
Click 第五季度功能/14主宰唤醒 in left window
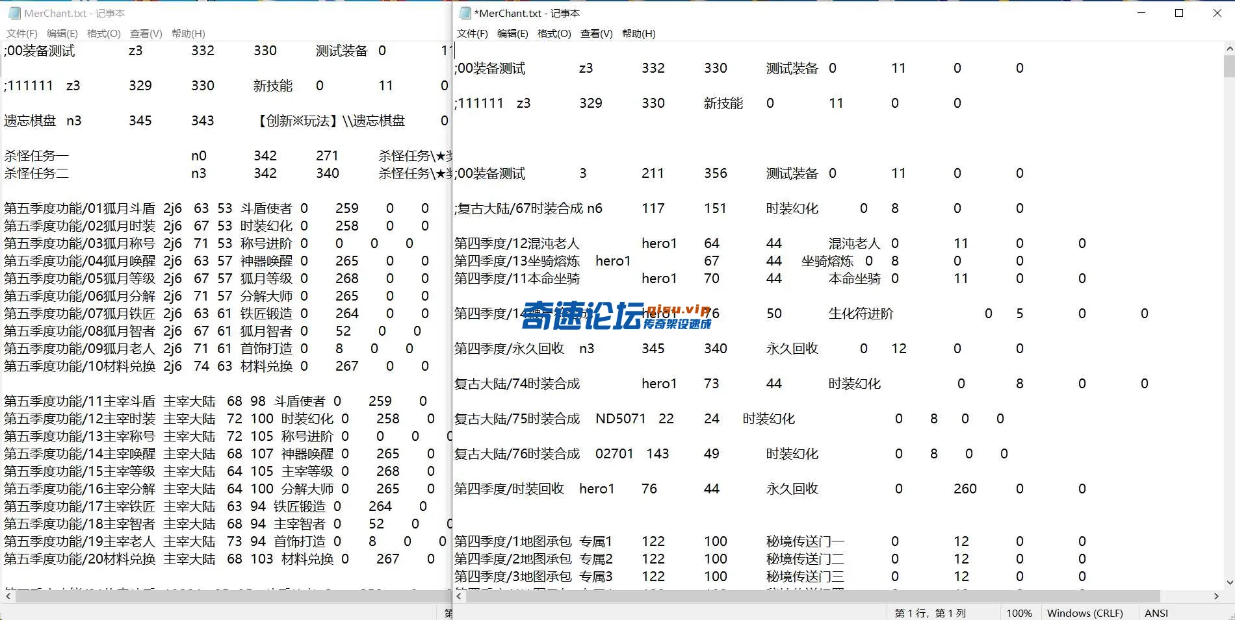click(x=80, y=454)
